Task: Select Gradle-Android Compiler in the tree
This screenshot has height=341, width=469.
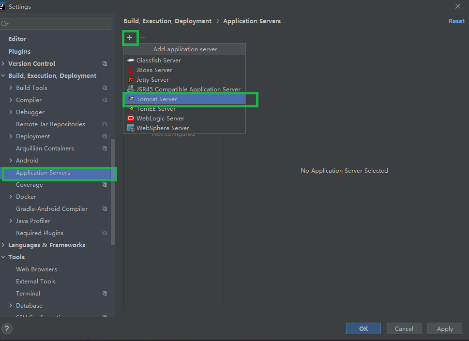Action: coord(52,209)
